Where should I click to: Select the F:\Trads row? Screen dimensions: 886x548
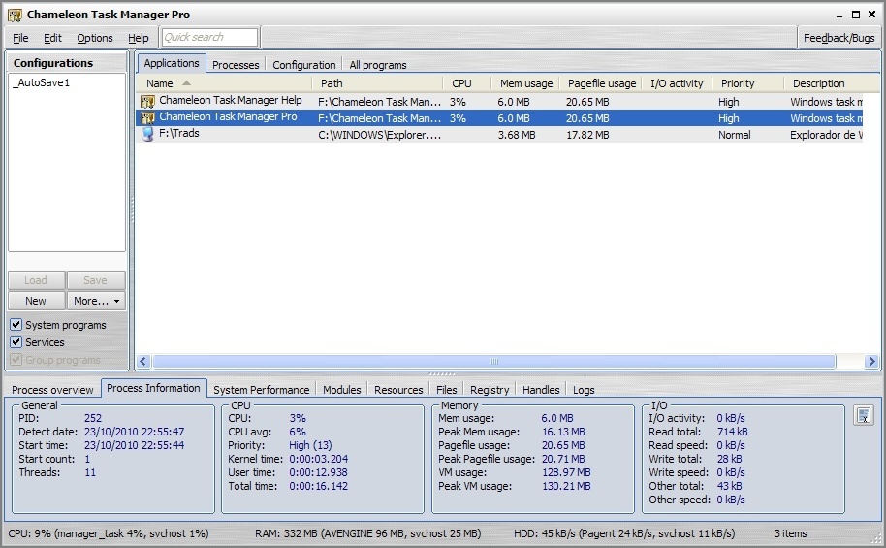pos(499,135)
